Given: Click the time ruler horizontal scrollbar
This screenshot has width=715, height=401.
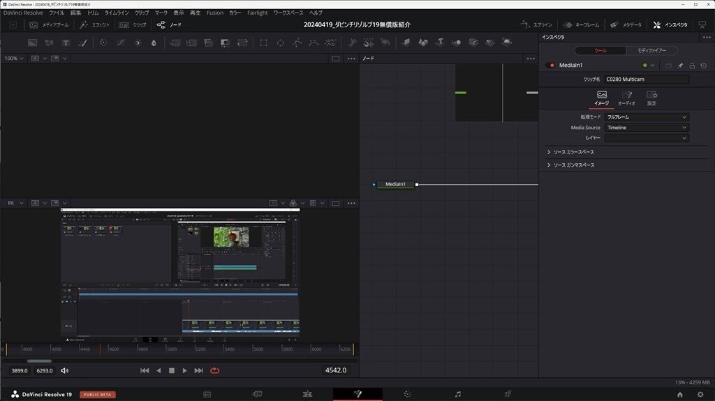Looking at the screenshot, I should (39, 361).
